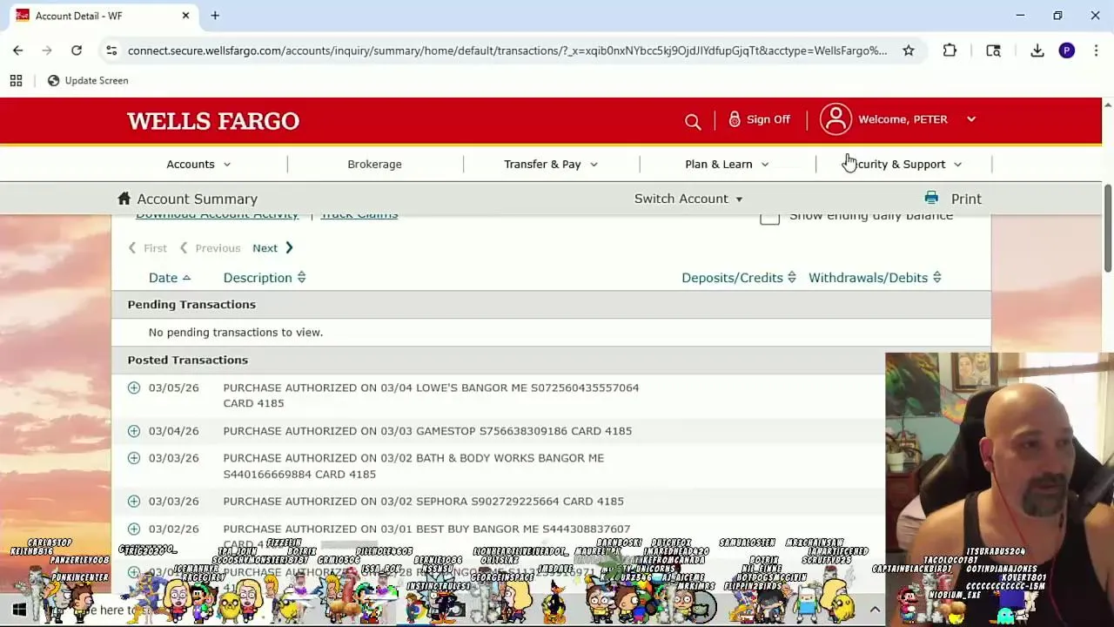Open the profile avatar icon beside Welcome, PETER
Screen dimensions: 1114x627
click(x=835, y=120)
